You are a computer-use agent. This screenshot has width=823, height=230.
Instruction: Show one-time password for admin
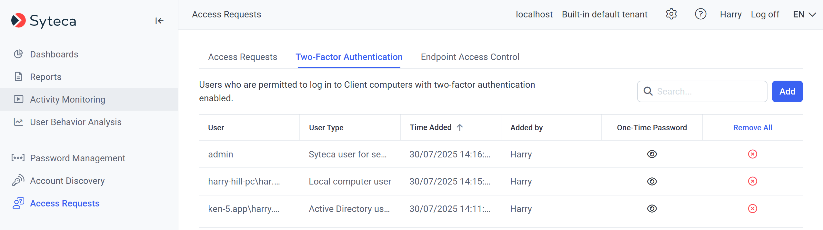tap(652, 154)
